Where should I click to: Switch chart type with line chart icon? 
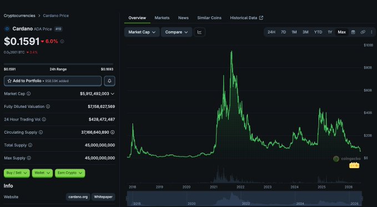[x=199, y=32]
